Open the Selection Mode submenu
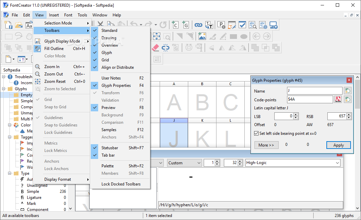Screen dimensions: 361x220 tap(62, 23)
